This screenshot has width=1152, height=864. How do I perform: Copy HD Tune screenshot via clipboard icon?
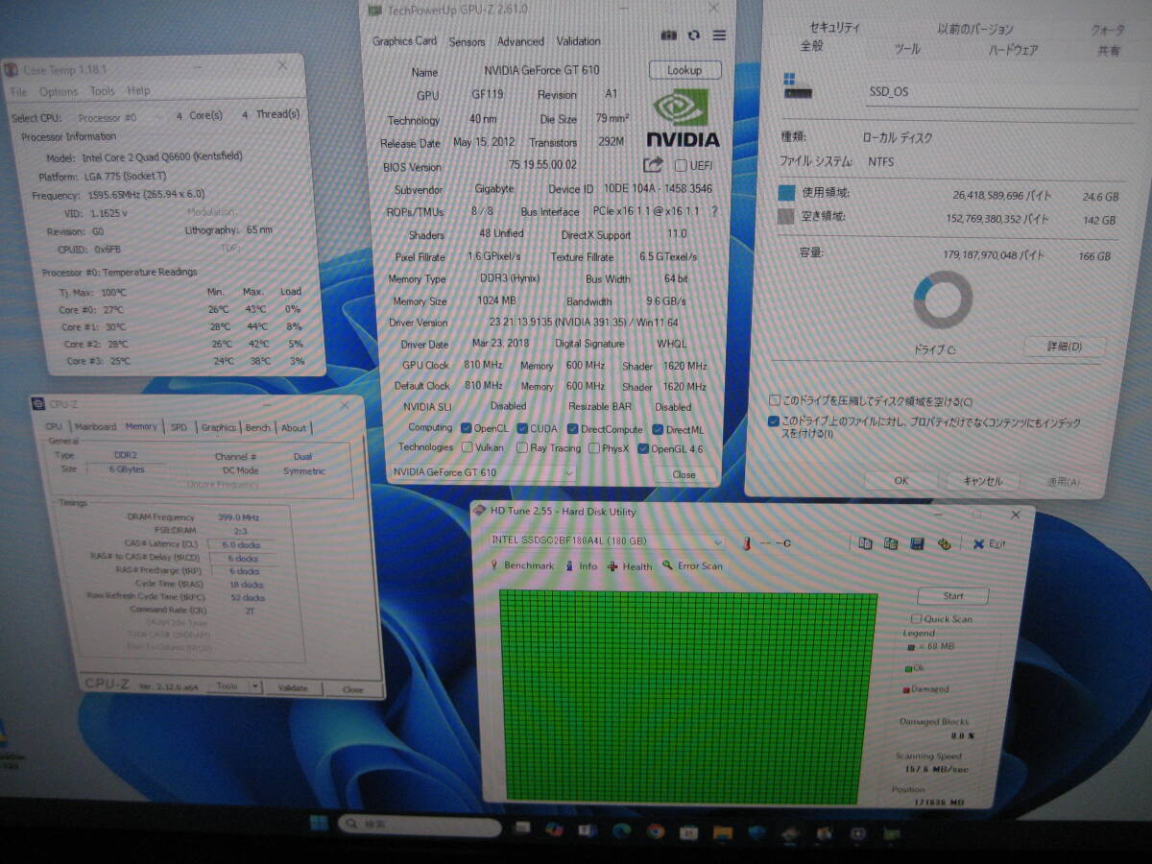864,542
